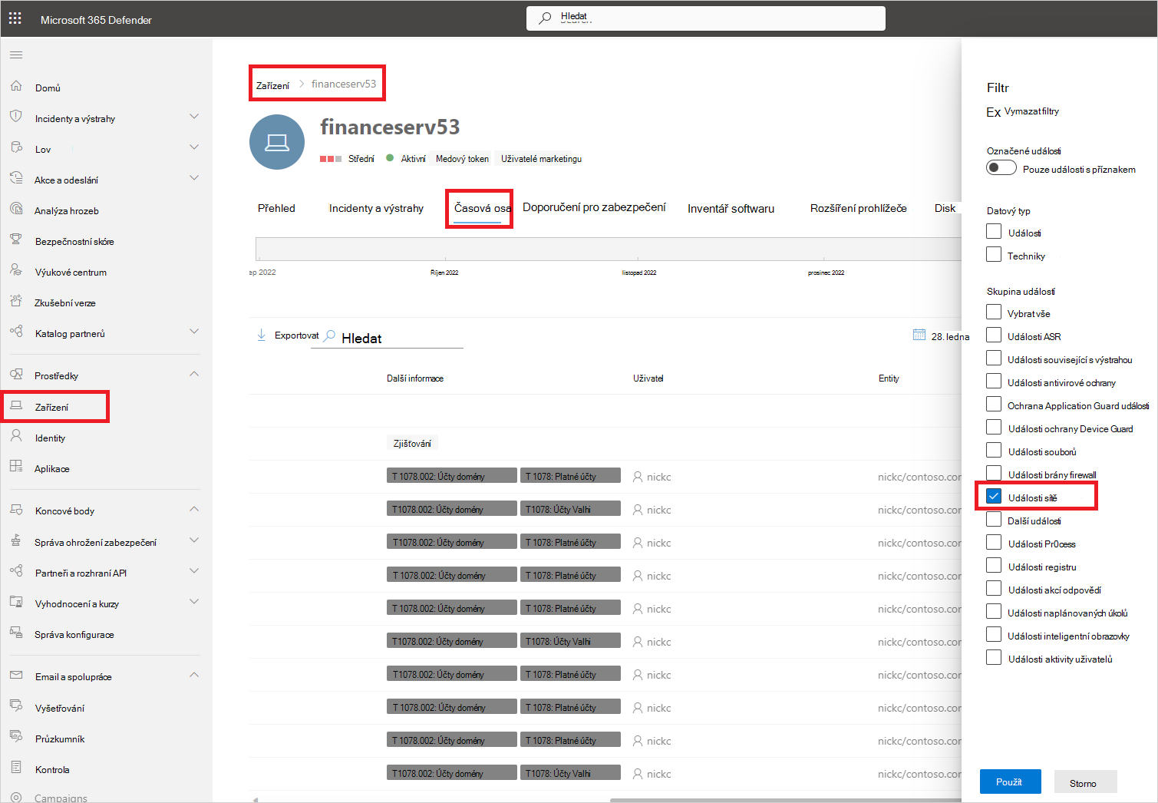Click the Zkušební verze gift icon
This screenshot has height=803, width=1158.
point(16,301)
